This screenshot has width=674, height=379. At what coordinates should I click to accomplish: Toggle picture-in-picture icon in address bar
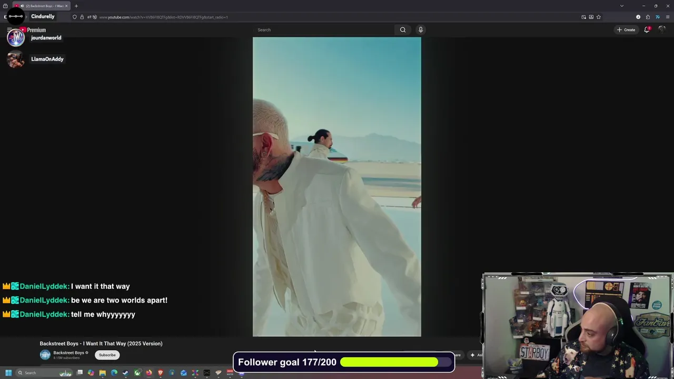pyautogui.click(x=584, y=17)
